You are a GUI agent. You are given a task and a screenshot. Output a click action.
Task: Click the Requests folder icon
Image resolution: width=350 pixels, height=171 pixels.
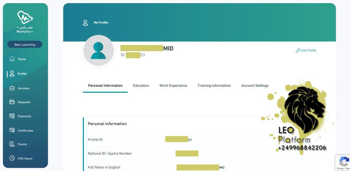click(x=12, y=102)
